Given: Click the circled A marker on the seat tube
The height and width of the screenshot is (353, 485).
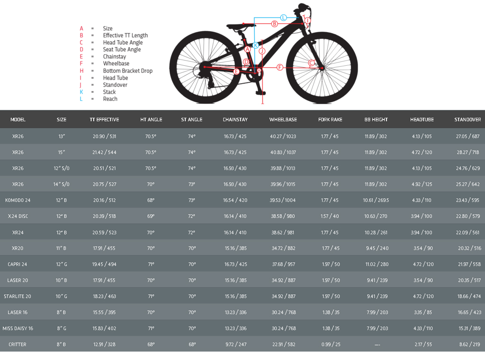Looking at the screenshot, I should (247, 49).
